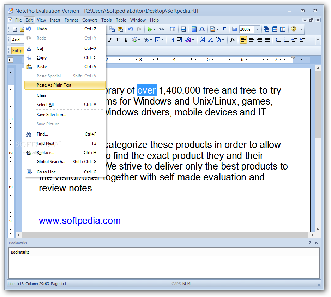
Task: Expand the spell check ABC dropdown
Action: (139, 40)
